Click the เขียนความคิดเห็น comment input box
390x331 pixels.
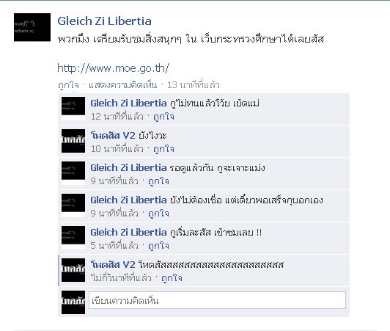(x=217, y=300)
